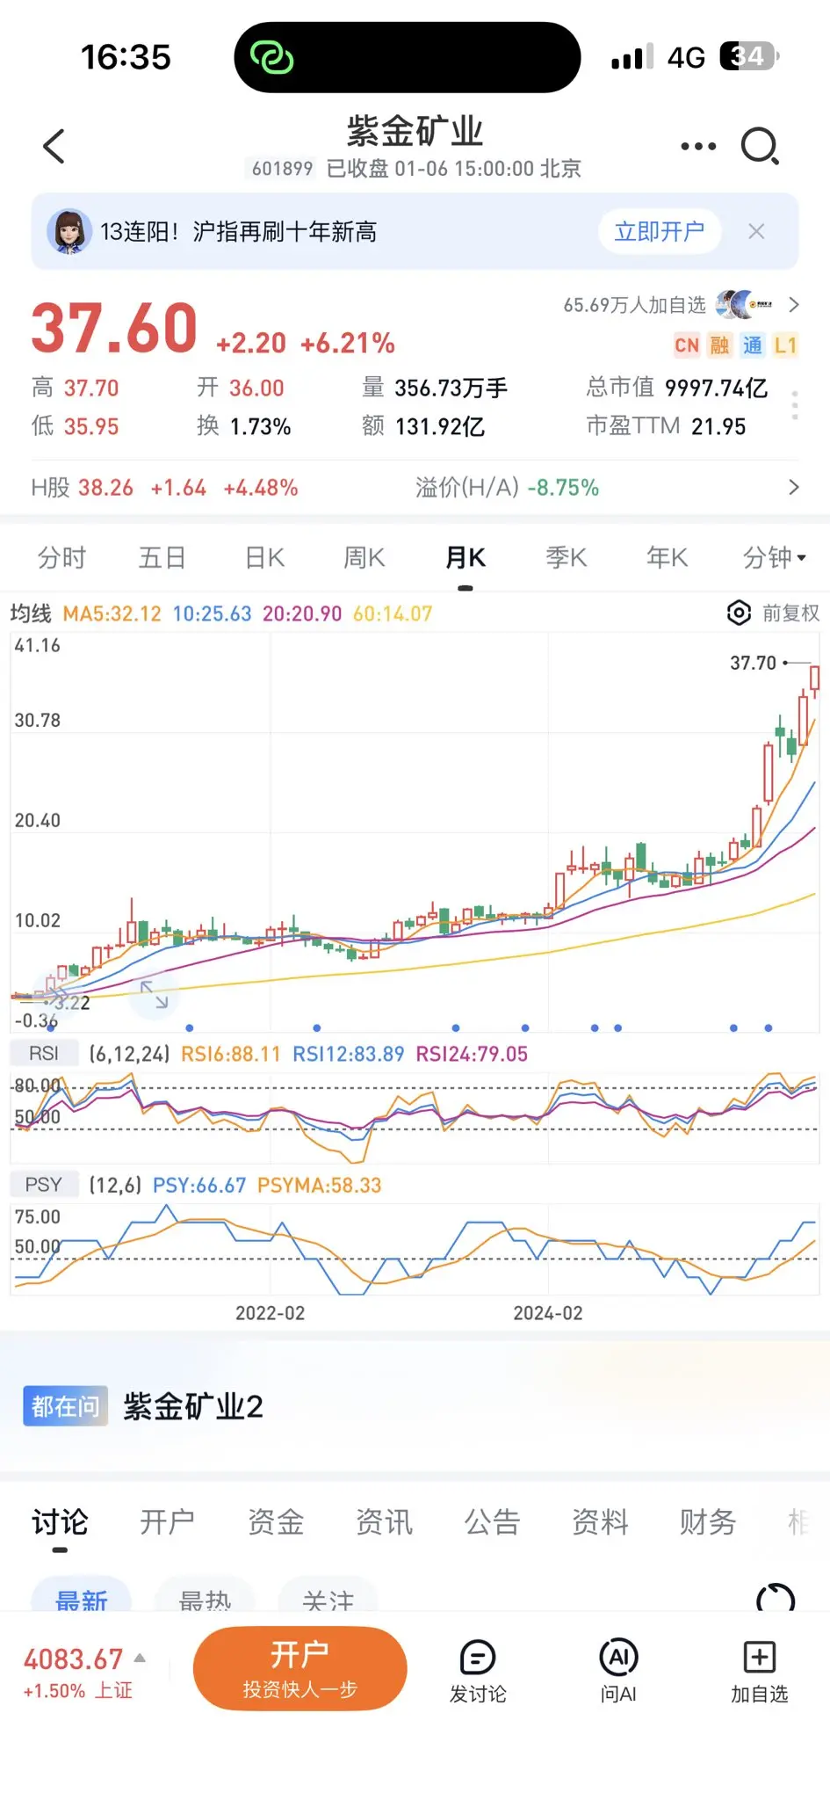Tap the 通 connect tag
The image size is (830, 1800).
753,345
